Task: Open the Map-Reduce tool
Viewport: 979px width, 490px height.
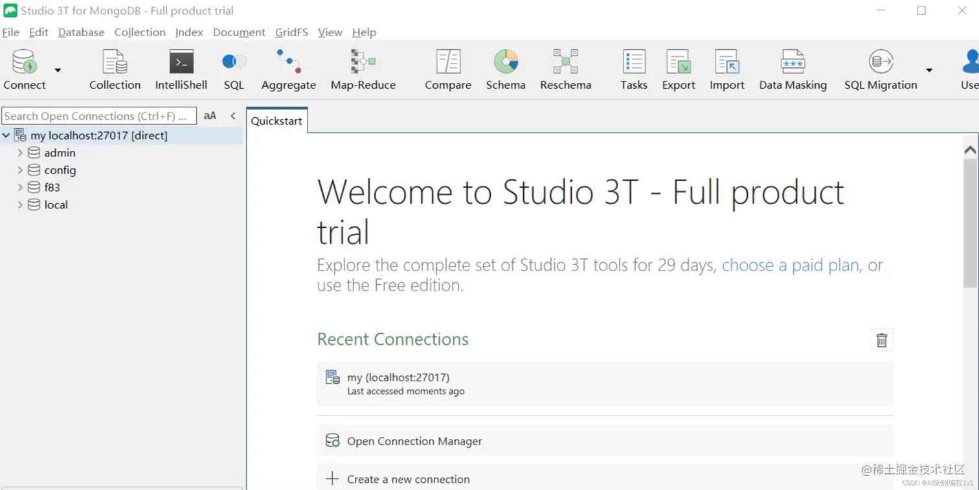Action: (x=363, y=69)
